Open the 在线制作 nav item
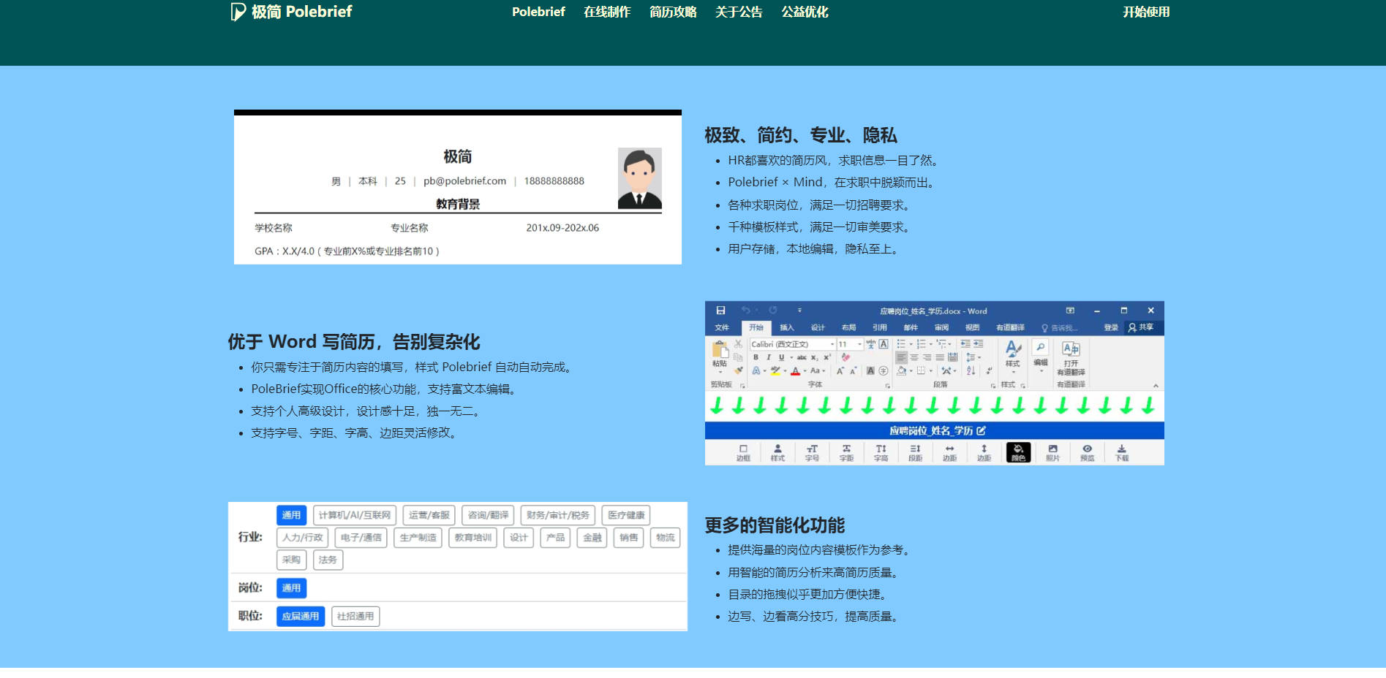1386x678 pixels. point(607,12)
